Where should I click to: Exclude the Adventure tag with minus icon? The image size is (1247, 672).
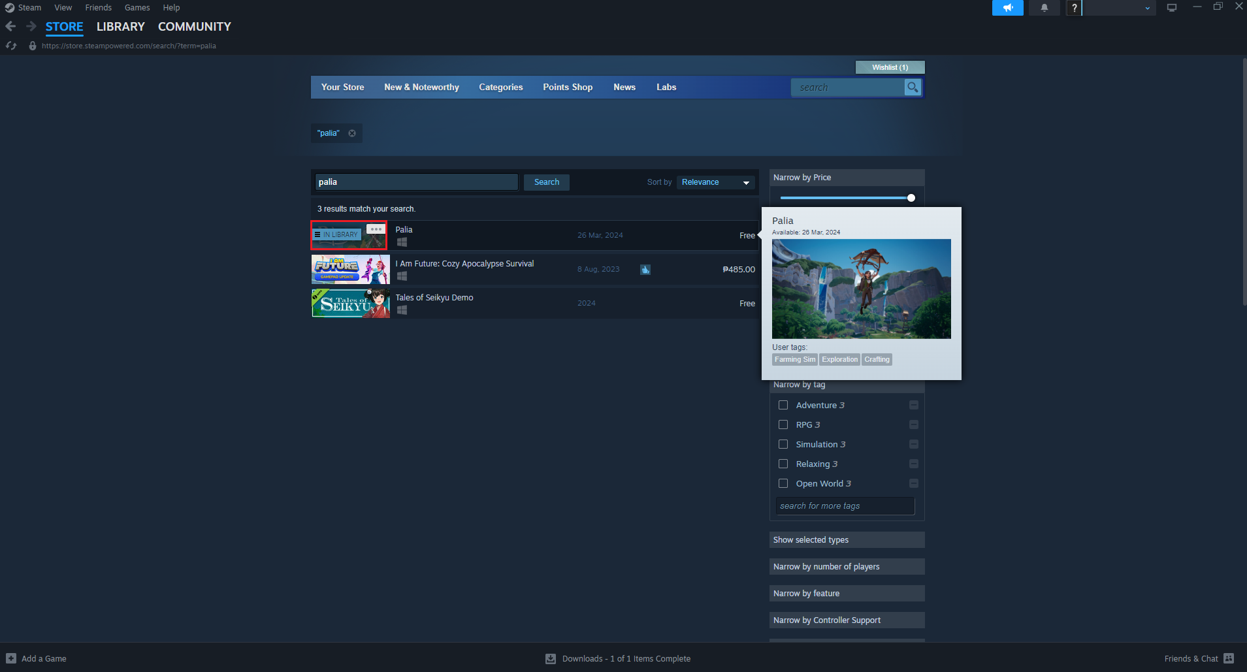(914, 405)
